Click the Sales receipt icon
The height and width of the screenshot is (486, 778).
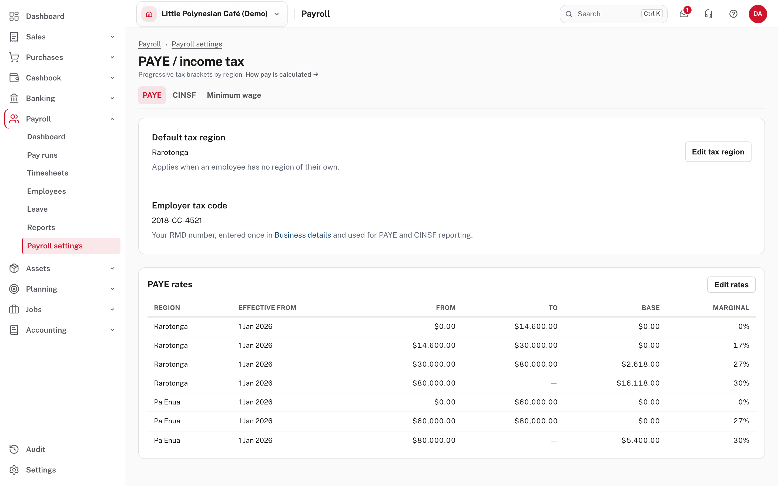tap(14, 37)
